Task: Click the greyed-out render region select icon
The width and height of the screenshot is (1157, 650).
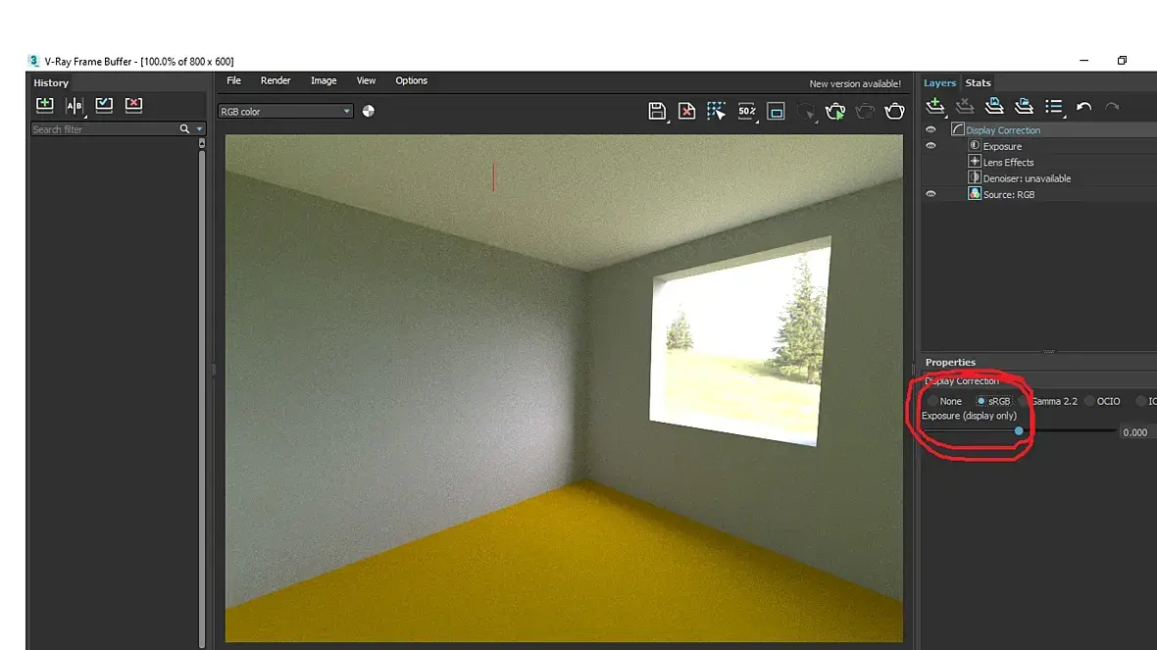Action: tap(806, 112)
